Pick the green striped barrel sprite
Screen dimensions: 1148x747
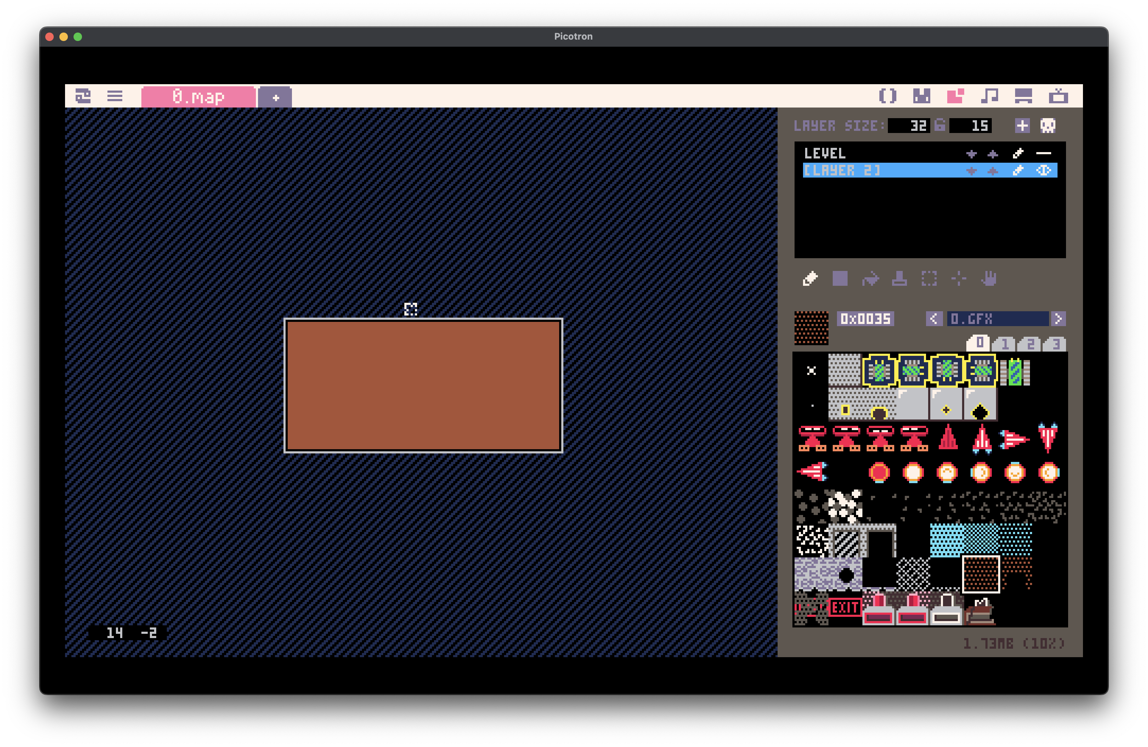tap(1015, 372)
